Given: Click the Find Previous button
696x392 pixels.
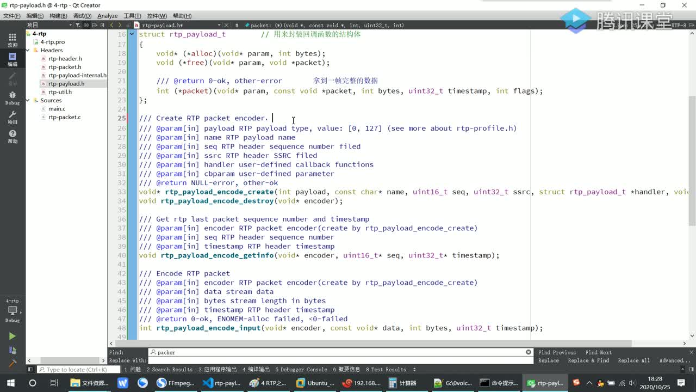Looking at the screenshot, I should 557,352.
